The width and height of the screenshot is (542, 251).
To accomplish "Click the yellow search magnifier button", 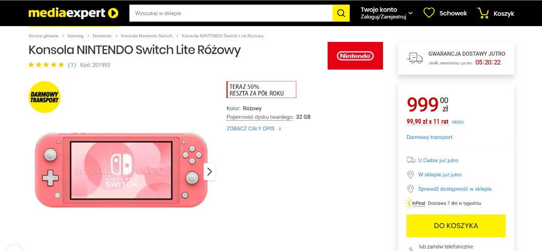I will pos(341,13).
